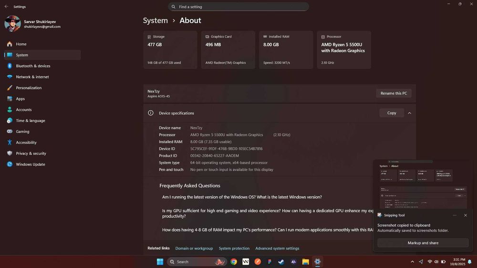
Task: Select the Device ID value text
Action: (x=226, y=149)
